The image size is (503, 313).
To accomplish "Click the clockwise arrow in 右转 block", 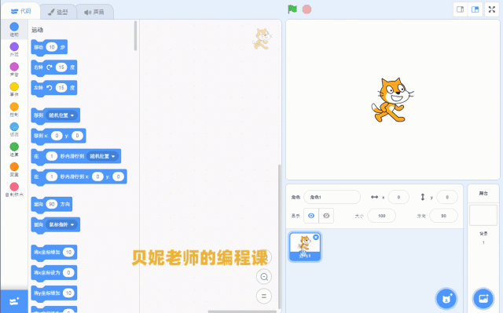I will (x=49, y=67).
